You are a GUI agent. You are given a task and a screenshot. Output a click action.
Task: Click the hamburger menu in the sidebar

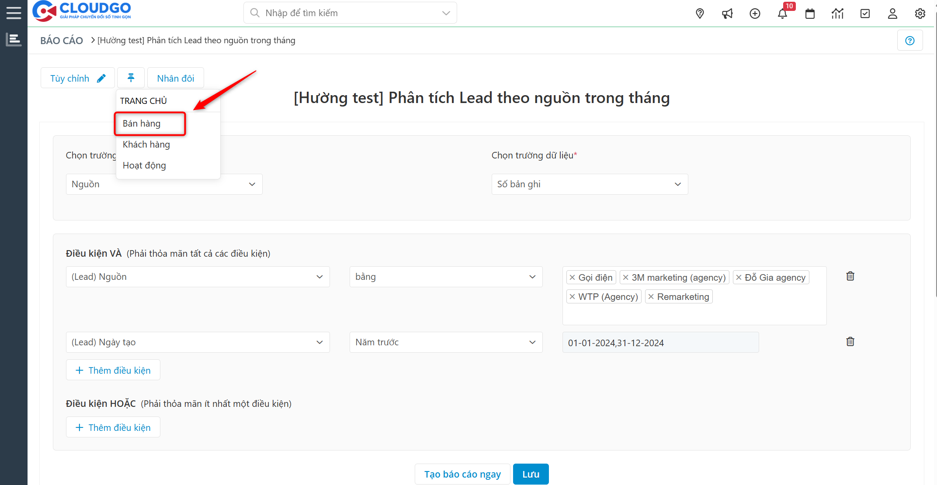(14, 12)
